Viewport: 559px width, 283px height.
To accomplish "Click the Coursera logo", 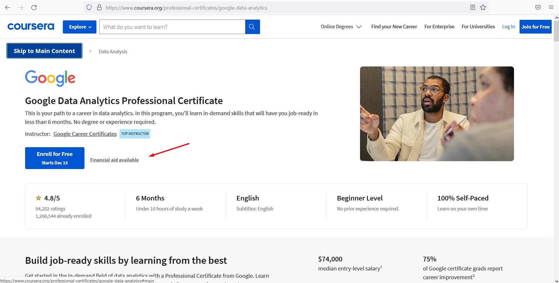I will (x=30, y=27).
